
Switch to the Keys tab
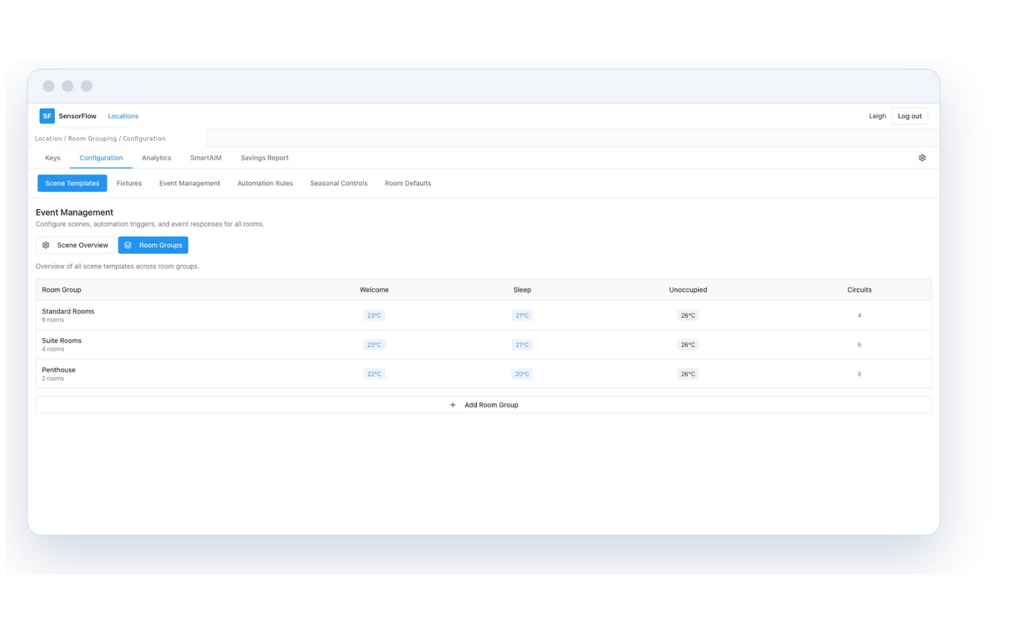click(x=53, y=158)
